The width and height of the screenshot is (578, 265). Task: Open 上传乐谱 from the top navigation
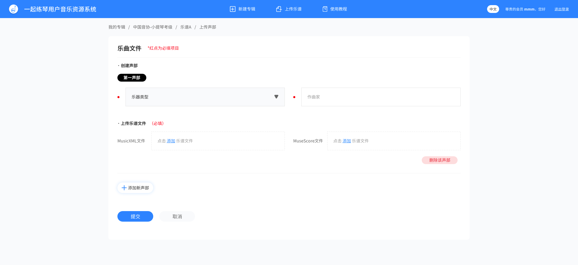pos(289,9)
